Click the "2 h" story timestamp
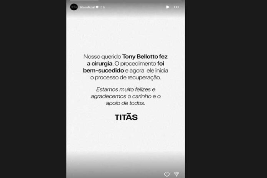The height and width of the screenshot is (178, 267). pos(102,7)
